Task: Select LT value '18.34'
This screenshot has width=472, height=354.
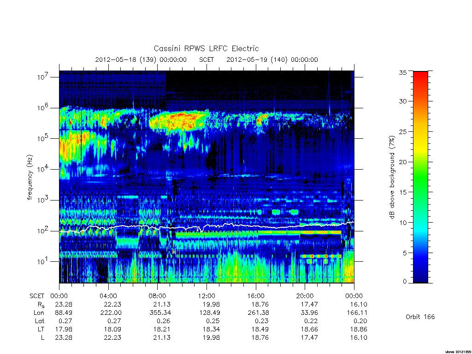Action: pyautogui.click(x=211, y=329)
